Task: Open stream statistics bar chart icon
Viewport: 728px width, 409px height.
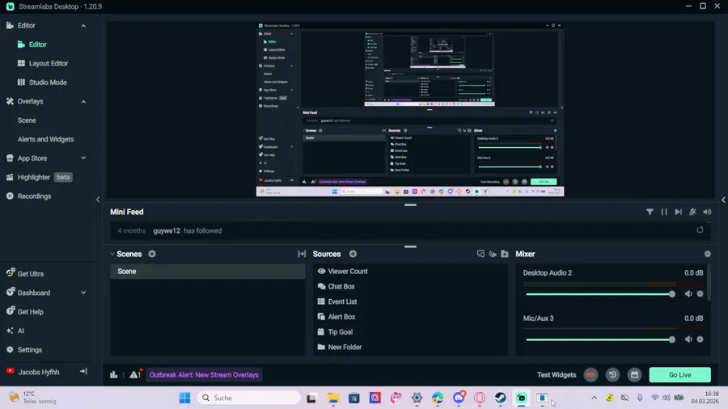Action: (x=114, y=375)
